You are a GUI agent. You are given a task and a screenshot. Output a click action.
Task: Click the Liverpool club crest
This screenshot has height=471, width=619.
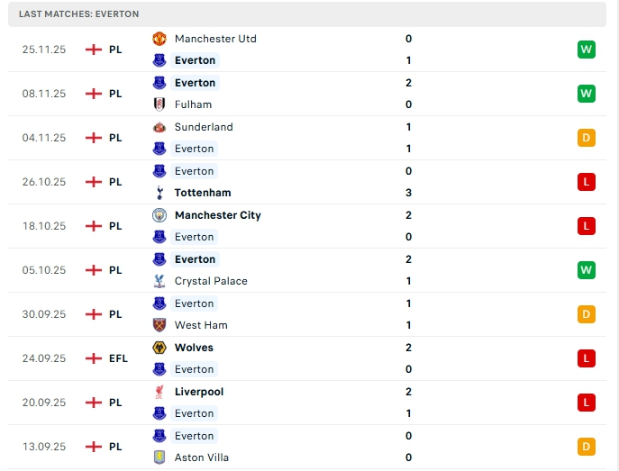(x=159, y=392)
